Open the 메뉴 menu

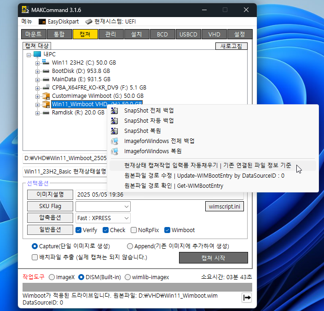click(27, 21)
